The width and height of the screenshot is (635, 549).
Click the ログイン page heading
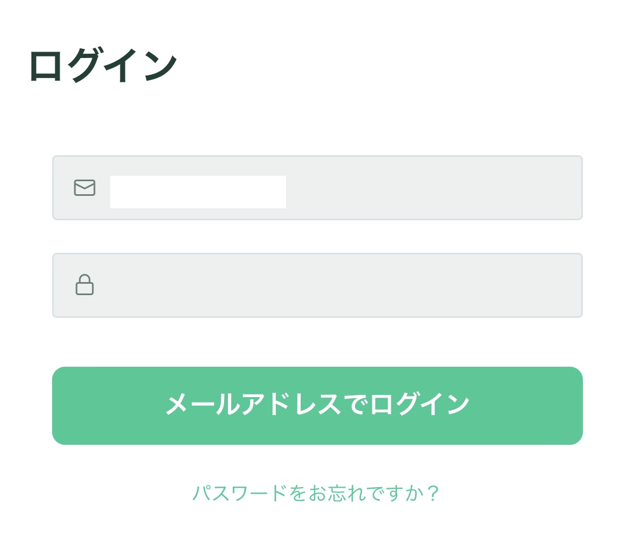pos(103,65)
